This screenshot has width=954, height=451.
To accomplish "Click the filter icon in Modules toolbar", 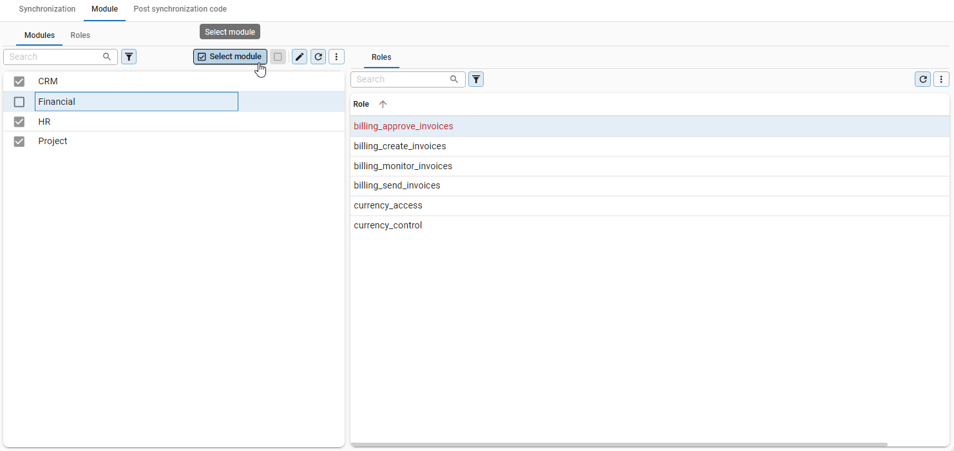I will tap(129, 57).
